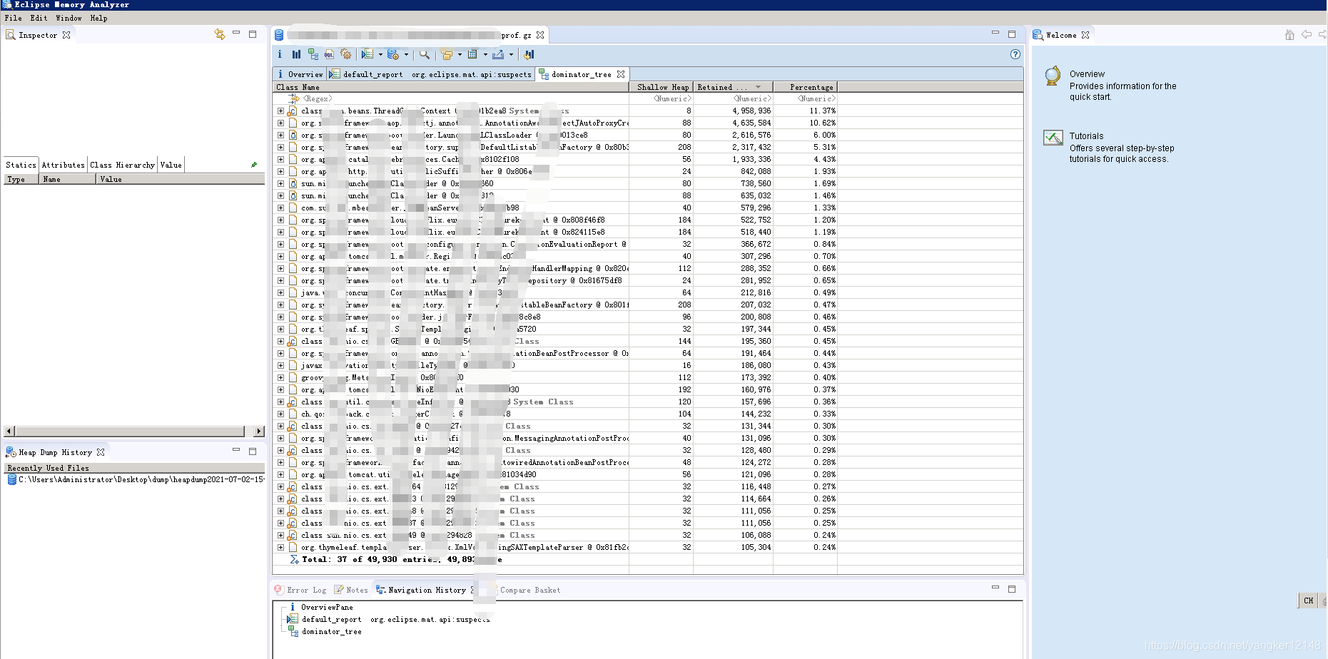Open heap dump details info icon

pyautogui.click(x=280, y=54)
